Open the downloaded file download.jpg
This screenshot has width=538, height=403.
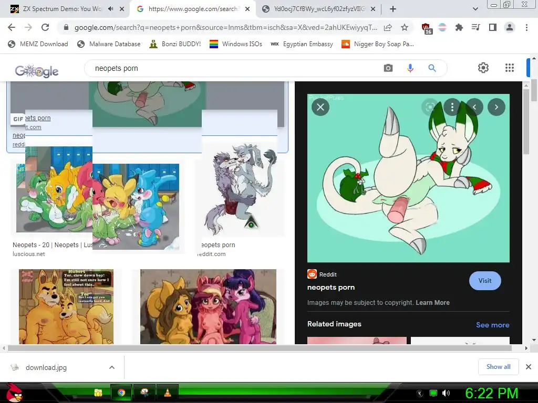(x=46, y=367)
